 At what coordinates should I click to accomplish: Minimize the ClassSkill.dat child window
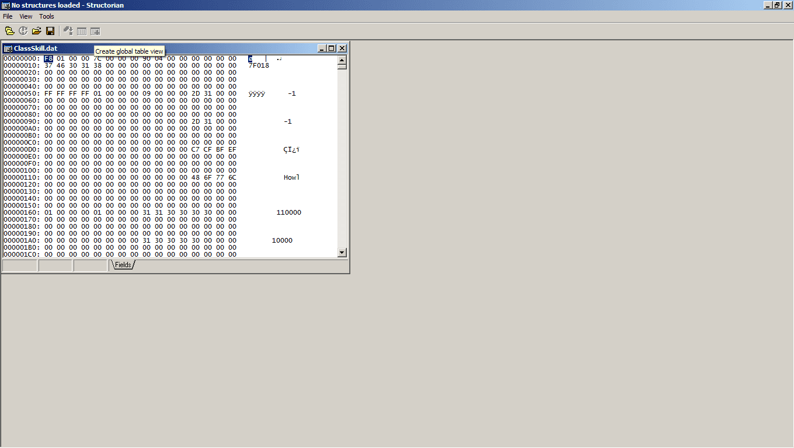(322, 48)
